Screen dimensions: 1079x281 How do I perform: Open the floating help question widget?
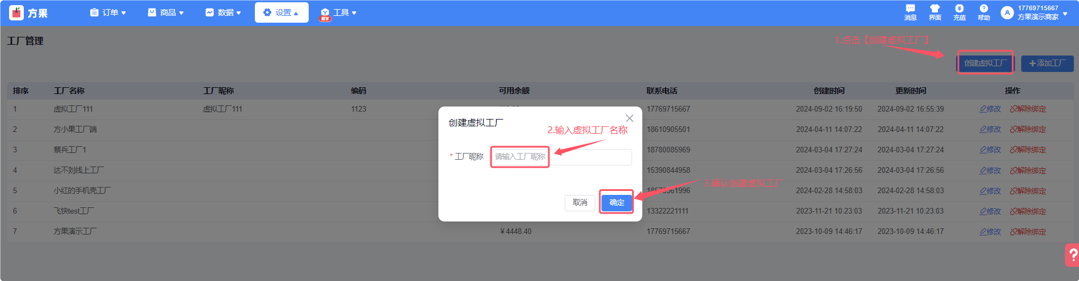pos(1072,255)
